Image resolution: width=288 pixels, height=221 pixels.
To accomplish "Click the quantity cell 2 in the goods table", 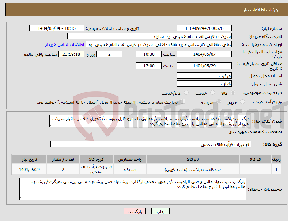I will tap(63, 170).
